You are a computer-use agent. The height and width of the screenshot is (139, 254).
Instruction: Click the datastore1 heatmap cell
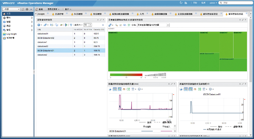[x=226, y=45]
